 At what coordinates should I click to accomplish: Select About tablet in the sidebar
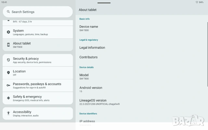point(38,45)
